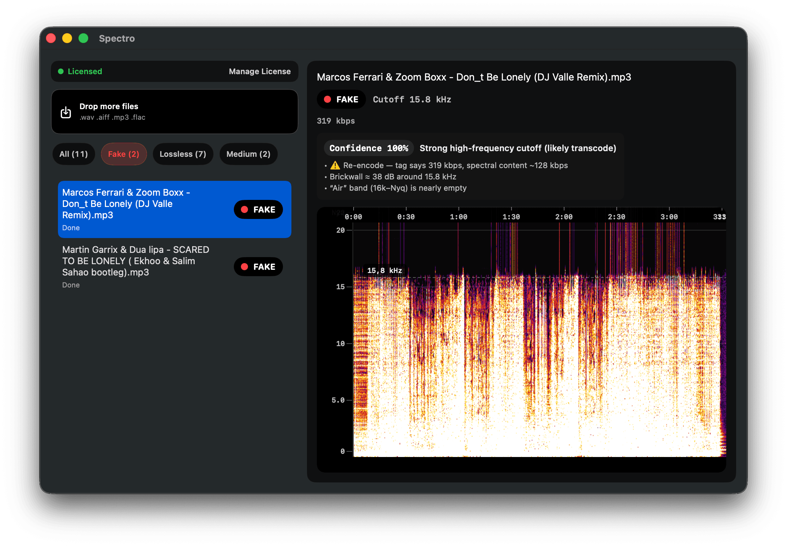Click the 15,8 kHz cutoff marker on the spectrogram
This screenshot has height=546, width=787.
[x=384, y=271]
